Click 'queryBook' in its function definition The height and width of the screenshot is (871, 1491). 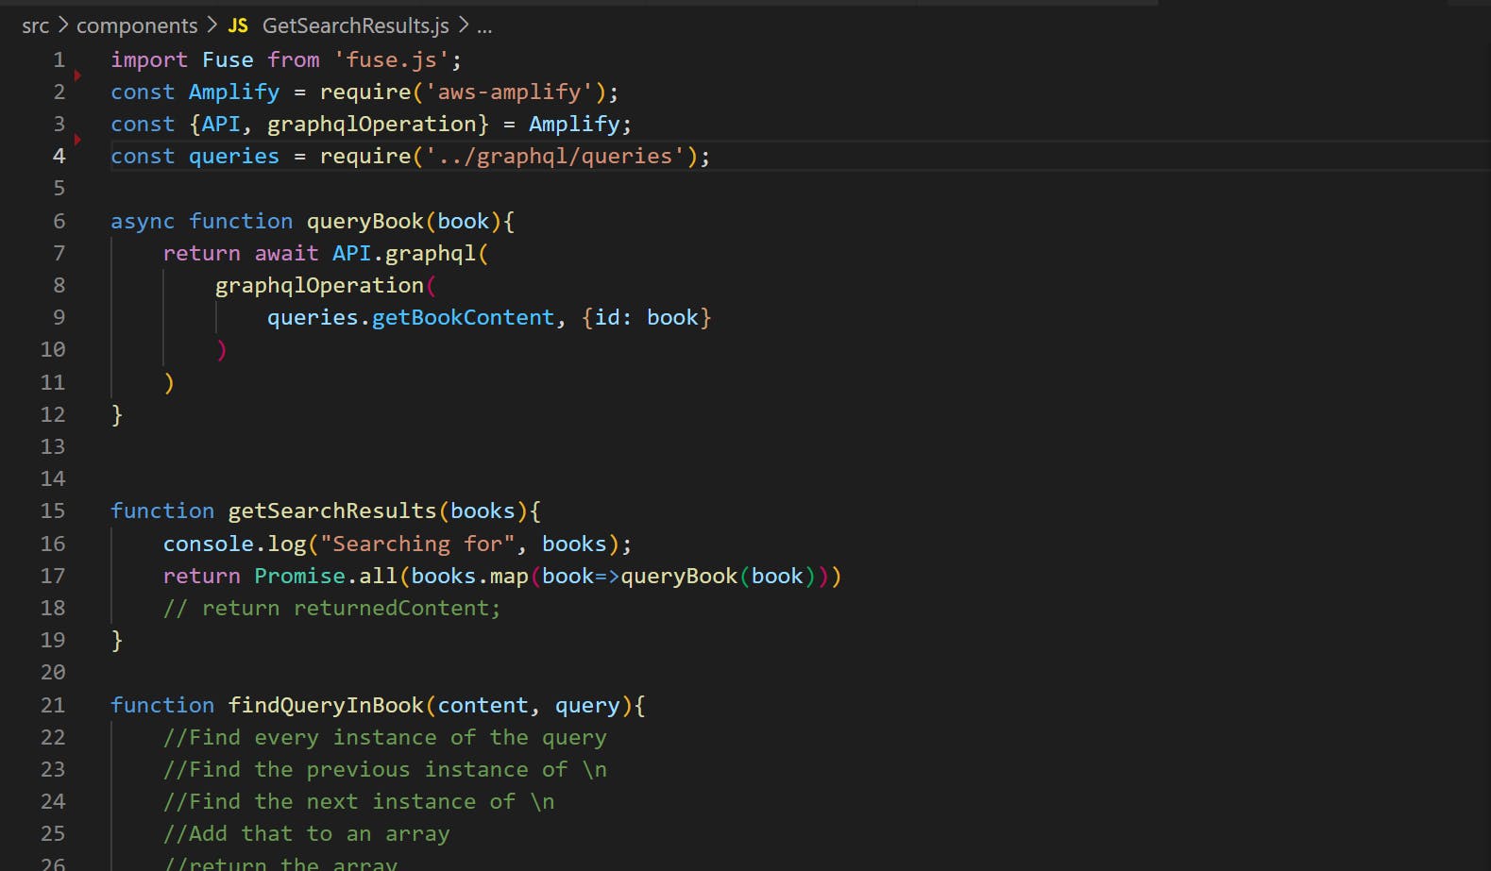pos(365,221)
